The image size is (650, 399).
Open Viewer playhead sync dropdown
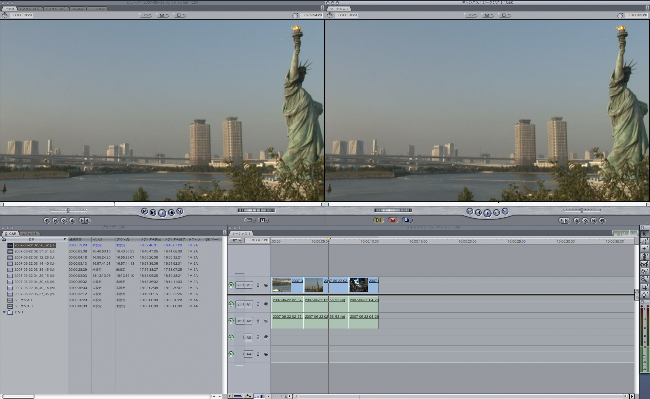pyautogui.click(x=162, y=15)
